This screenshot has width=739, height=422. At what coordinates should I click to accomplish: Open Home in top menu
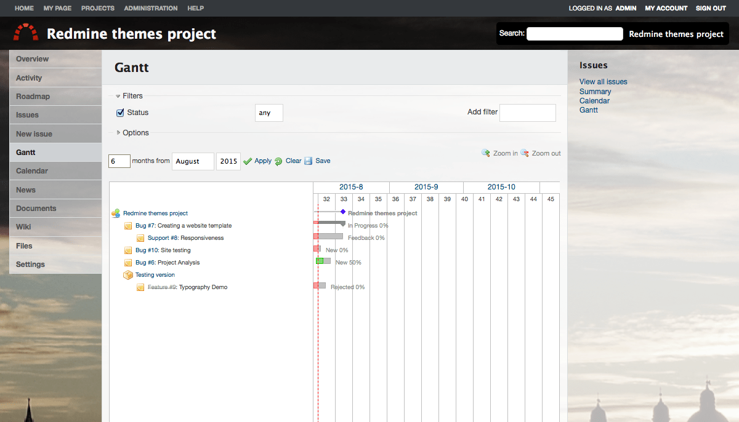(x=24, y=9)
